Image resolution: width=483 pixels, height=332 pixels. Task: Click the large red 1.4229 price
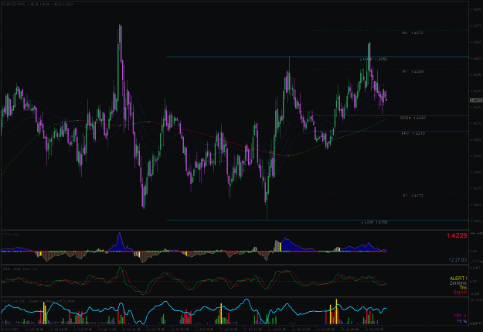[x=457, y=236]
